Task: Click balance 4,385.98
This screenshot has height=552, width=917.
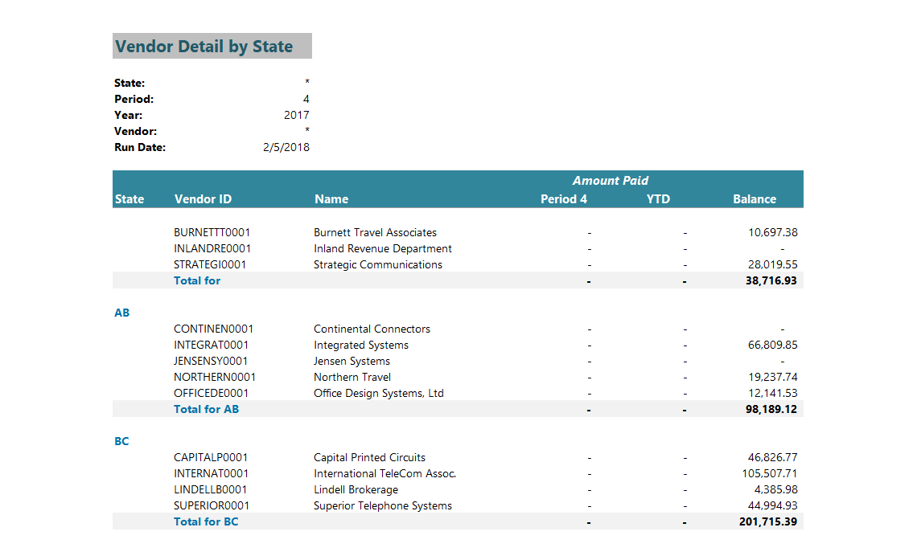Action: [x=775, y=489]
